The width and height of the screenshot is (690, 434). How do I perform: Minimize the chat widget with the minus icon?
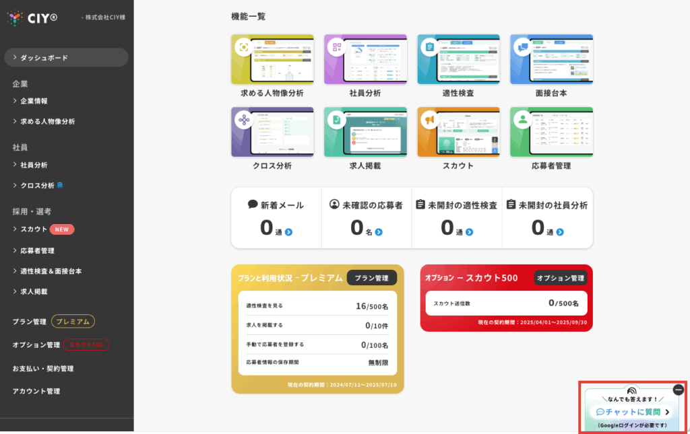point(678,390)
